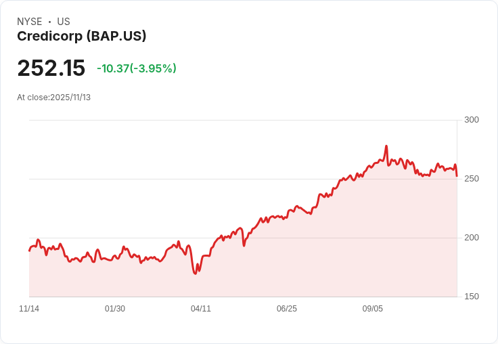Viewport: 498px width, 344px height.
Task: Click the US market label
Action: [x=64, y=22]
